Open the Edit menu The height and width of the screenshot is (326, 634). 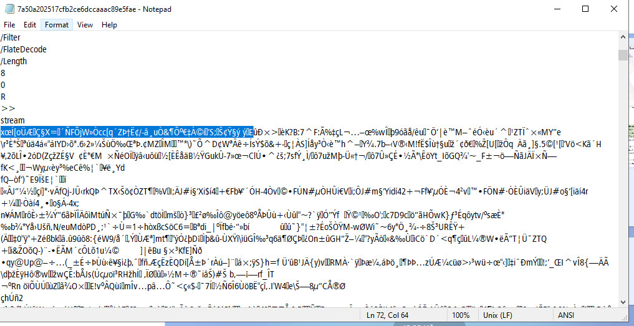[30, 25]
